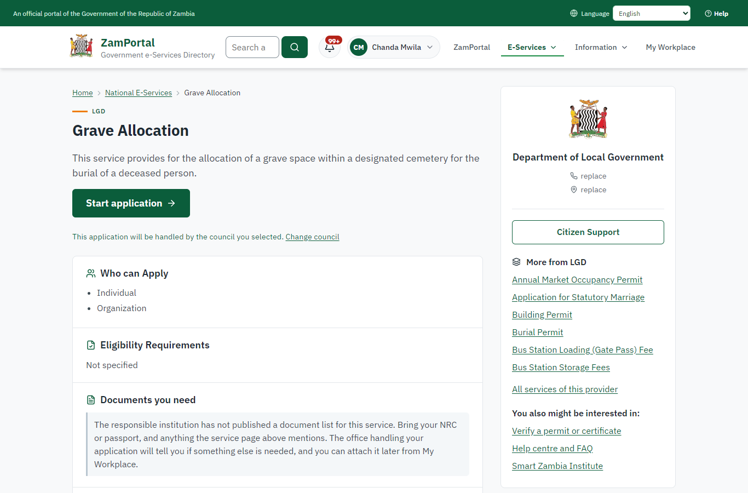Click the More from LGD heading

click(x=556, y=262)
